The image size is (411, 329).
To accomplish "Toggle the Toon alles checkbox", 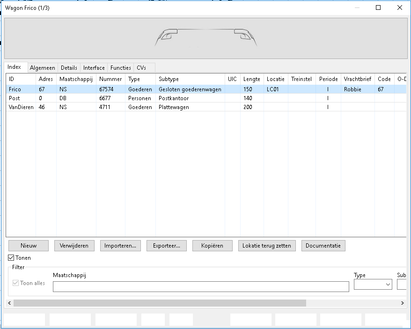I will tap(16, 283).
